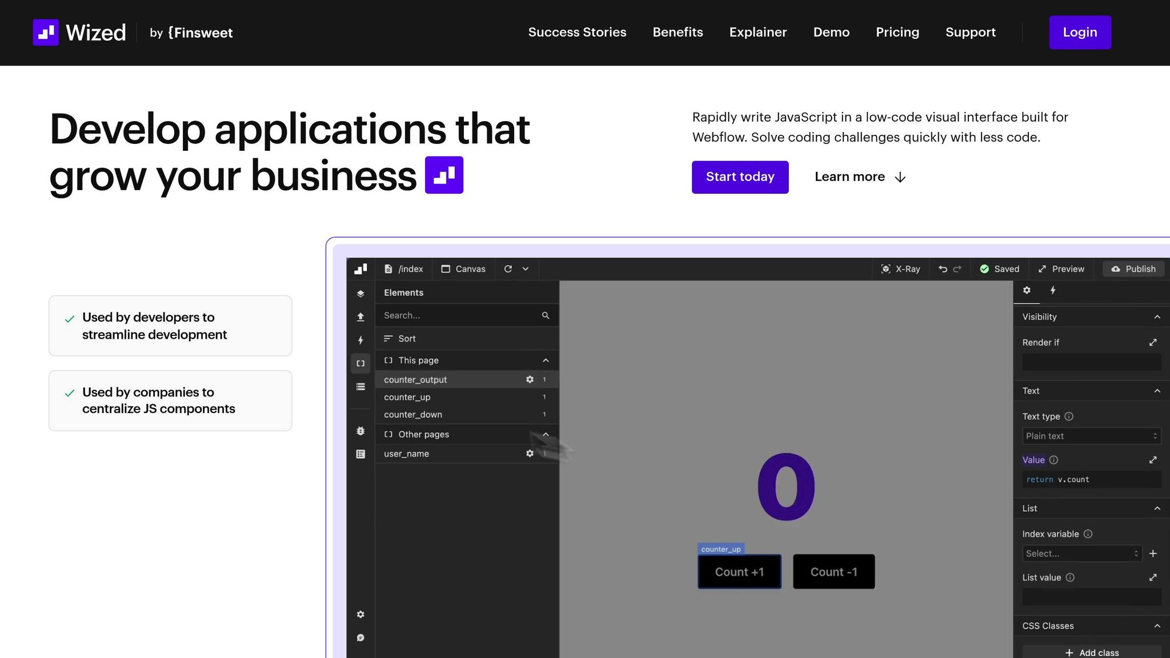Go to Benefits section

coord(678,33)
